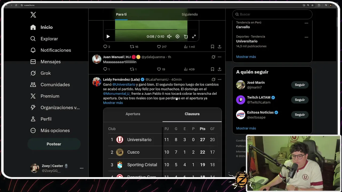Viewport: 342px width, 192px height.
Task: Click the Universitario row in standings
Action: point(162,140)
